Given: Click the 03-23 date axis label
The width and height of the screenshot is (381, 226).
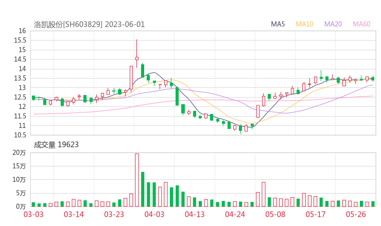Looking at the screenshot, I should click(x=114, y=214).
